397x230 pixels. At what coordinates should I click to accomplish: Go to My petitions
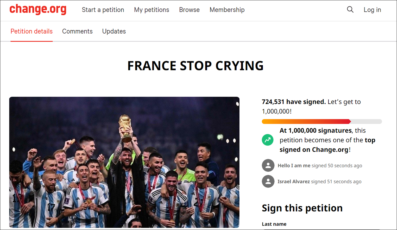tap(152, 10)
